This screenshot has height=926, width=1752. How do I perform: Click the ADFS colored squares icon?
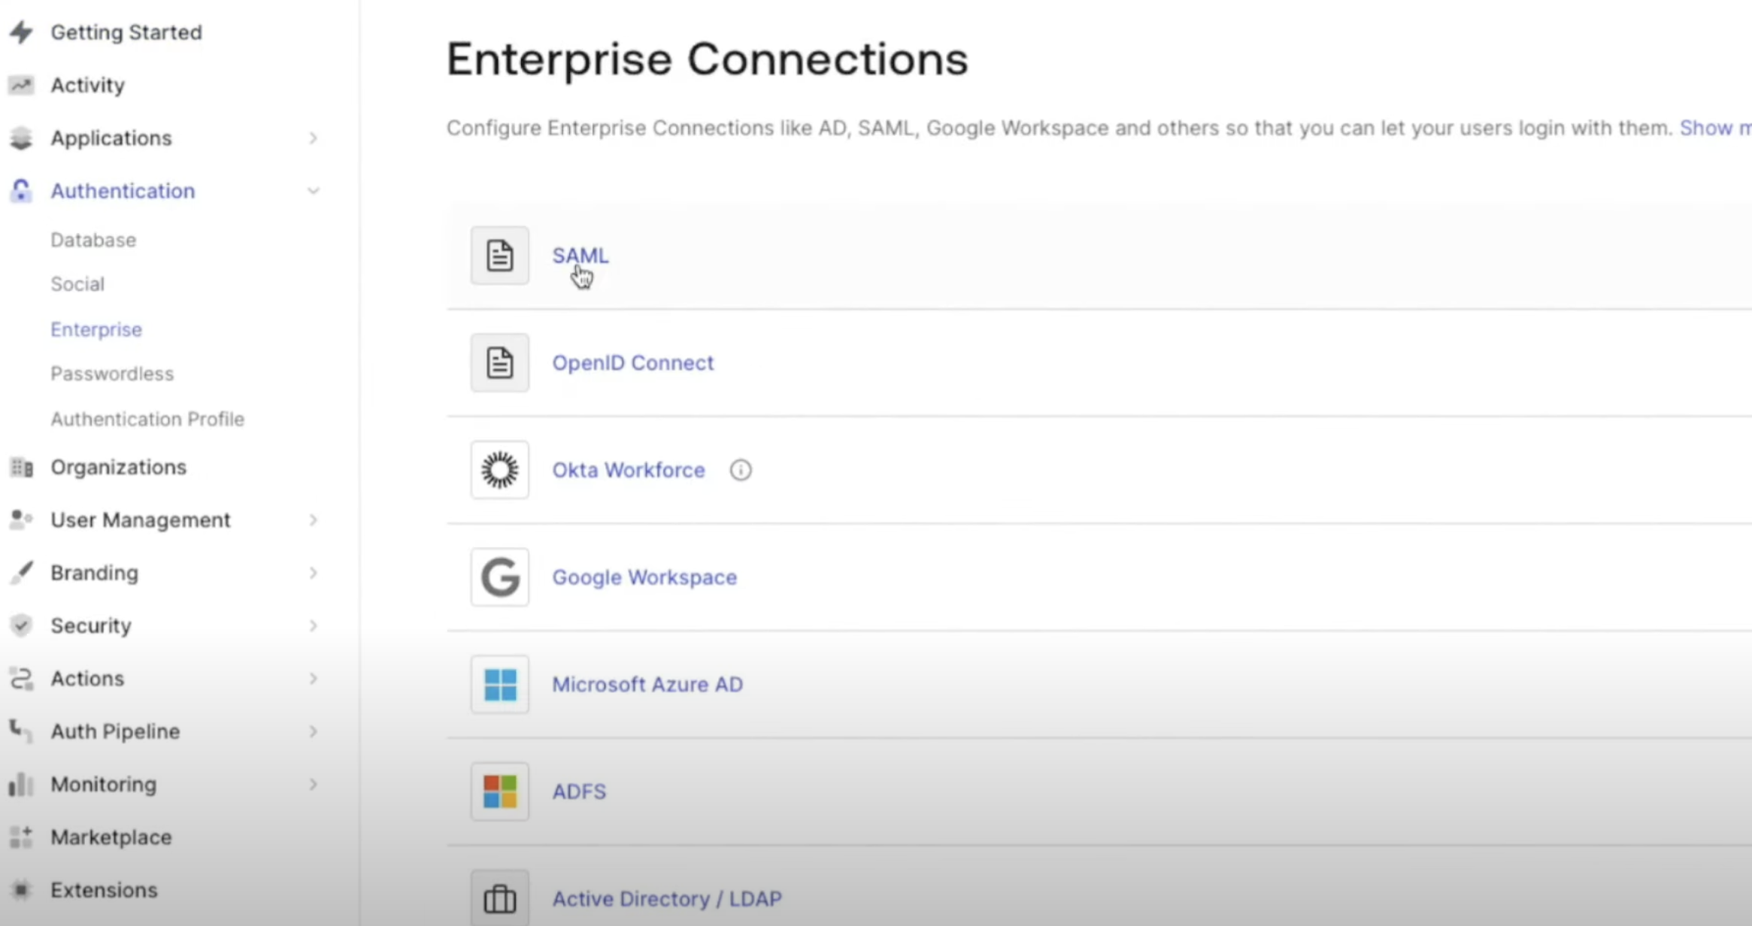click(x=499, y=791)
